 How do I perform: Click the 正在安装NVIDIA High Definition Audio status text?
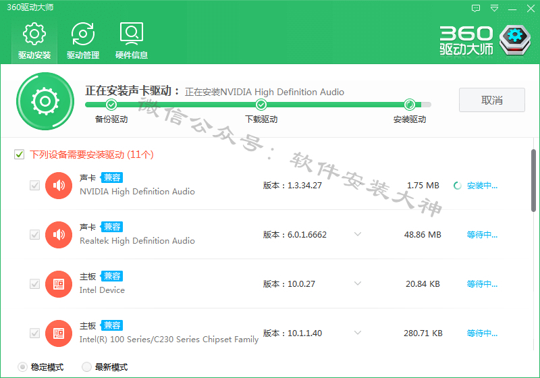click(265, 92)
